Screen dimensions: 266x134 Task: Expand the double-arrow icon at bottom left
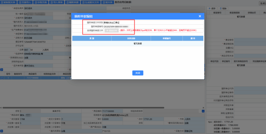(2, 131)
